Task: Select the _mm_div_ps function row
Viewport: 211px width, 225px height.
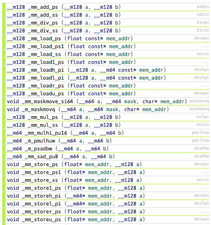Action: [x=106, y=23]
